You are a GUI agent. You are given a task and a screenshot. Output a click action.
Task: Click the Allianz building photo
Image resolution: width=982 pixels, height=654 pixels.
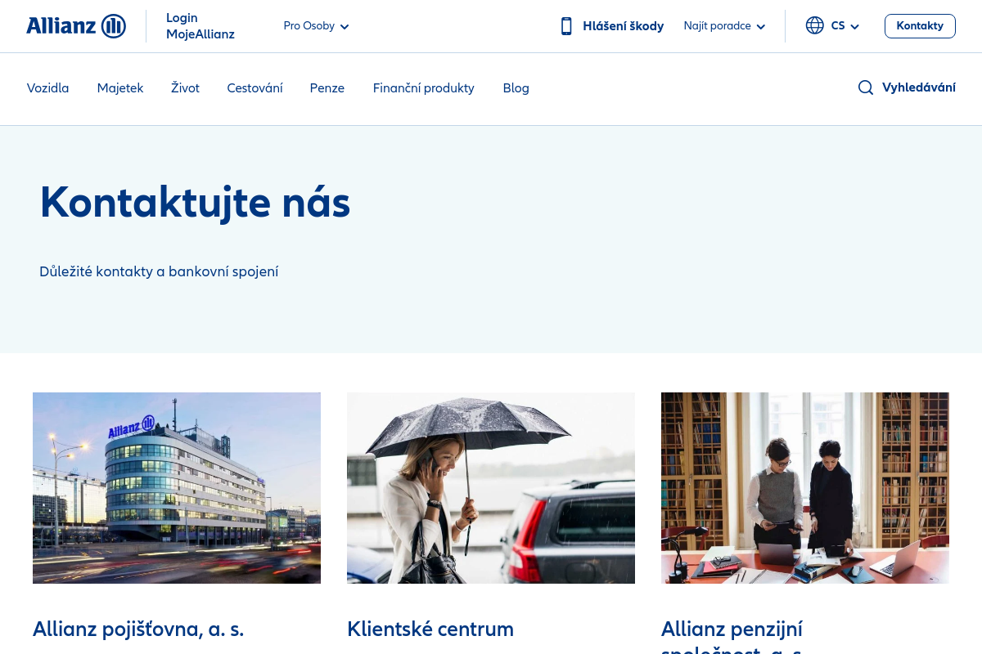[177, 487]
